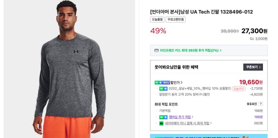278x138 pixels.
Task: Click the N+ icon before 0202_설날+세일 discount
Action: click(x=163, y=89)
